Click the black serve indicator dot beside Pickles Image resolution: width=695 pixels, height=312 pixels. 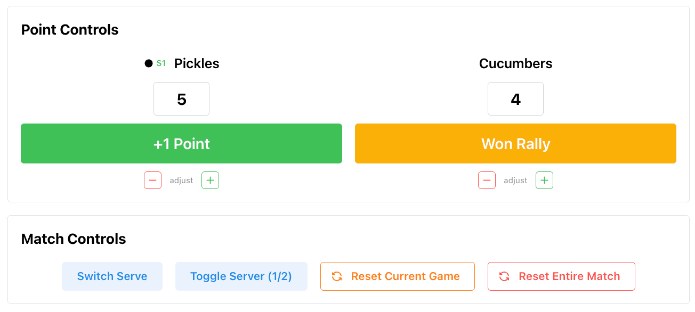[148, 63]
